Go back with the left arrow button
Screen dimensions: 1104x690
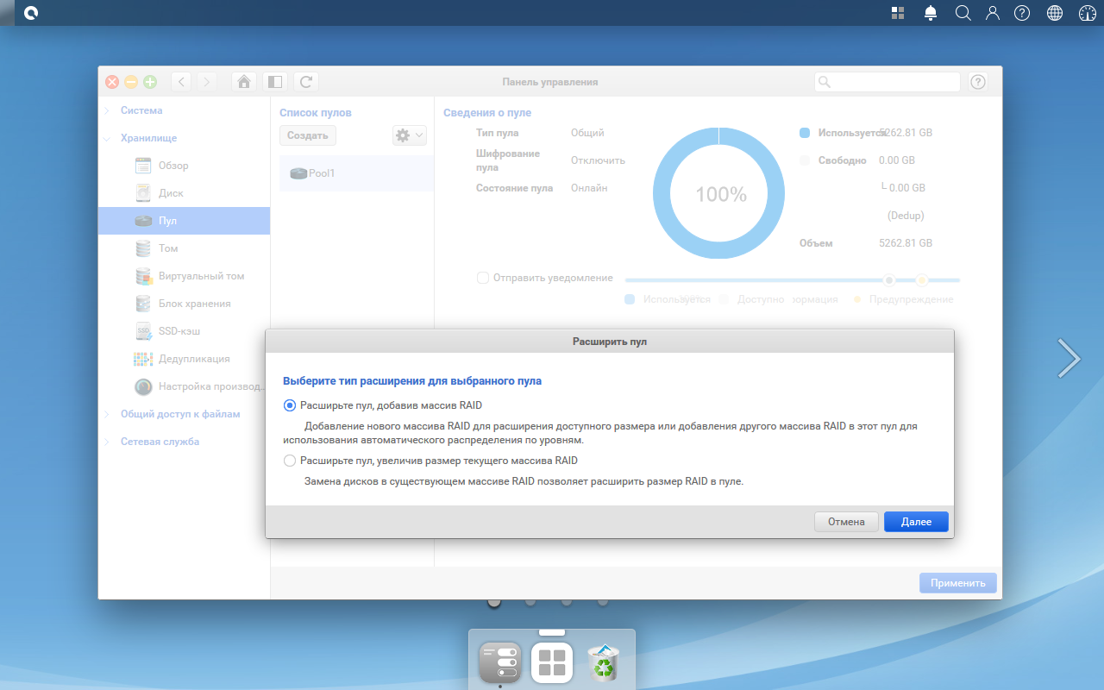click(182, 82)
